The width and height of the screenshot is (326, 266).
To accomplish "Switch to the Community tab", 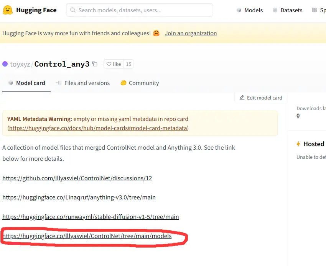I will tap(140, 83).
